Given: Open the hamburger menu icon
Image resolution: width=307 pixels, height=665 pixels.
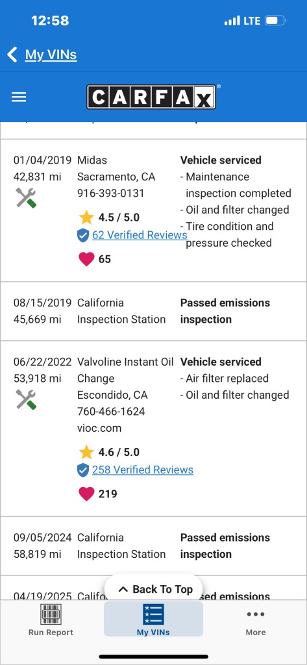Looking at the screenshot, I should (x=19, y=97).
